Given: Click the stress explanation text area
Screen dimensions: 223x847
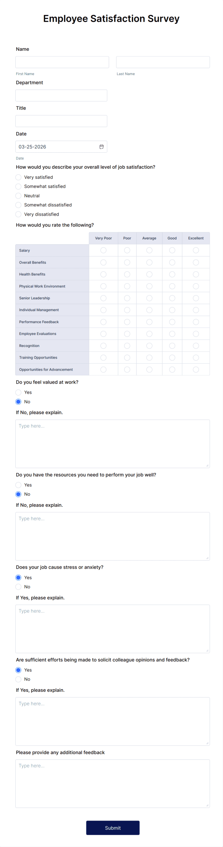Looking at the screenshot, I should point(113,629).
